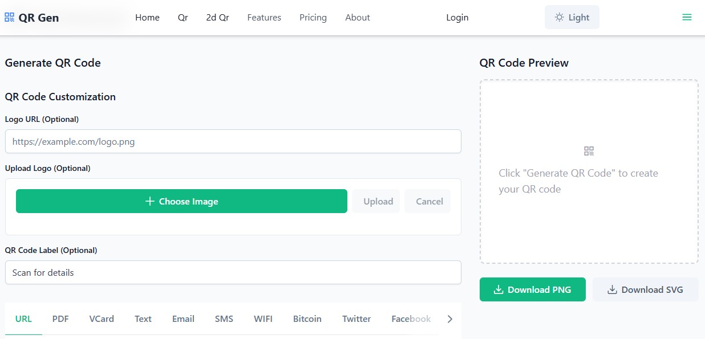Click the QR Code Label text field
Viewport: 705px width, 339px height.
click(233, 272)
